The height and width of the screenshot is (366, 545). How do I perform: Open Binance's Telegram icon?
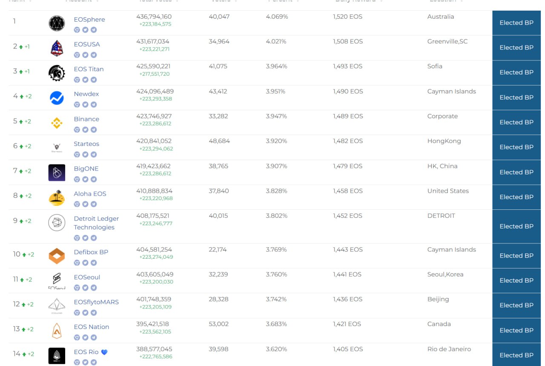click(x=94, y=129)
